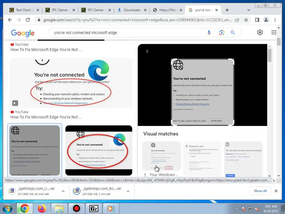
Task: Expand options for _igetintopc.com_U....rar download
Action: tap(63, 191)
